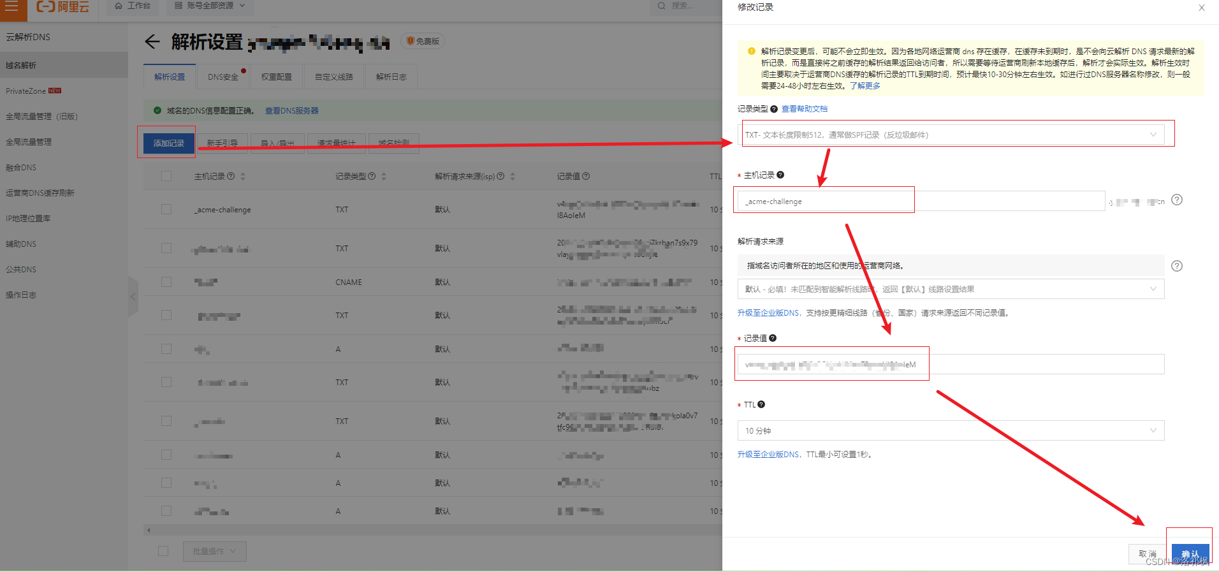Collapse the left sidebar with its handle
This screenshot has width=1219, height=572.
coord(133,297)
